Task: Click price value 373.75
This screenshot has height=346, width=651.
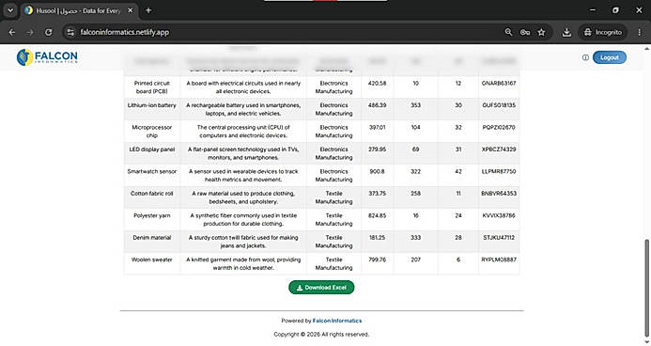Action: [x=377, y=193]
